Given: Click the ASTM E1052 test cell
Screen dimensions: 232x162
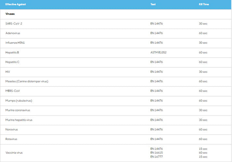Looking at the screenshot, I should tap(158, 52).
